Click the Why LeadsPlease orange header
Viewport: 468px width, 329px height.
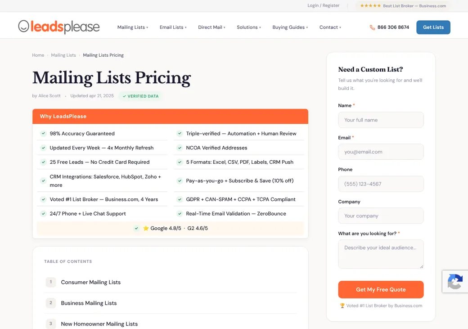(x=170, y=117)
